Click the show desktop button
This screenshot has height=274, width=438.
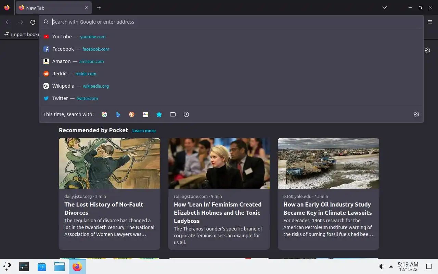point(429,266)
